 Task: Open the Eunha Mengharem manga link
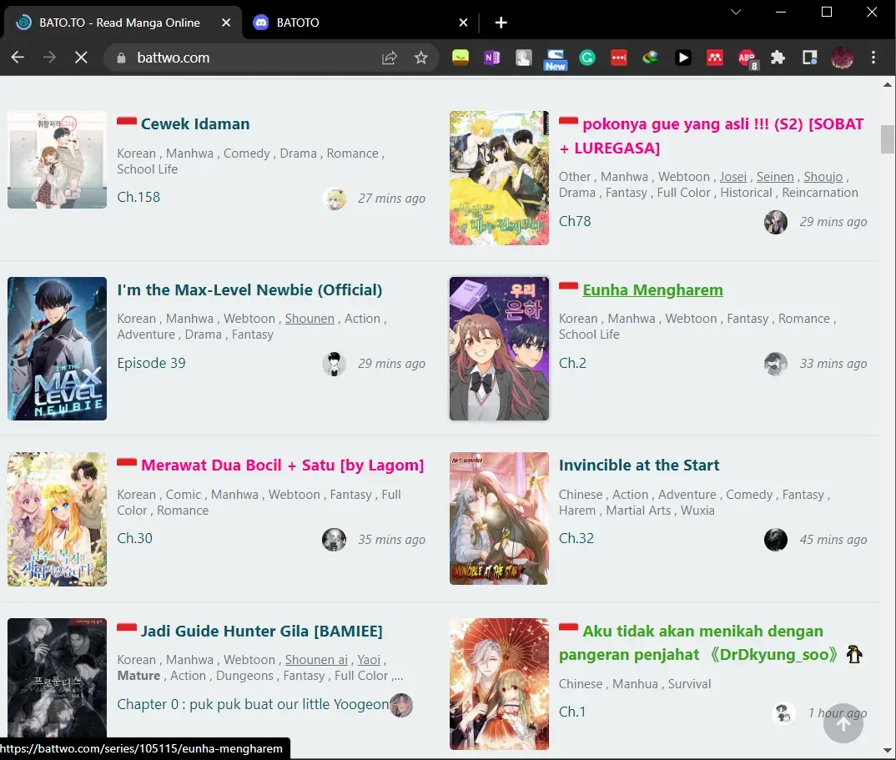click(652, 289)
